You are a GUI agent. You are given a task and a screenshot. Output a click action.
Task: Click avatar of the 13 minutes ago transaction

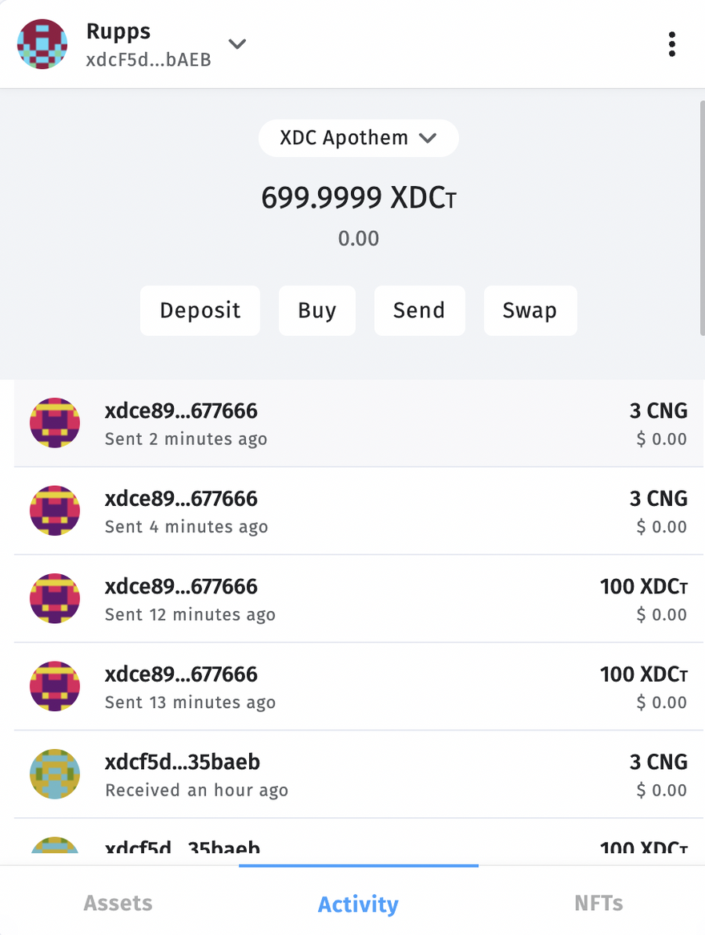pyautogui.click(x=54, y=686)
